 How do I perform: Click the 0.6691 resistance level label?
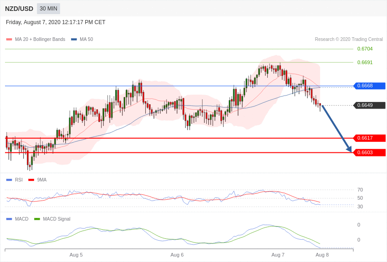pos(365,62)
